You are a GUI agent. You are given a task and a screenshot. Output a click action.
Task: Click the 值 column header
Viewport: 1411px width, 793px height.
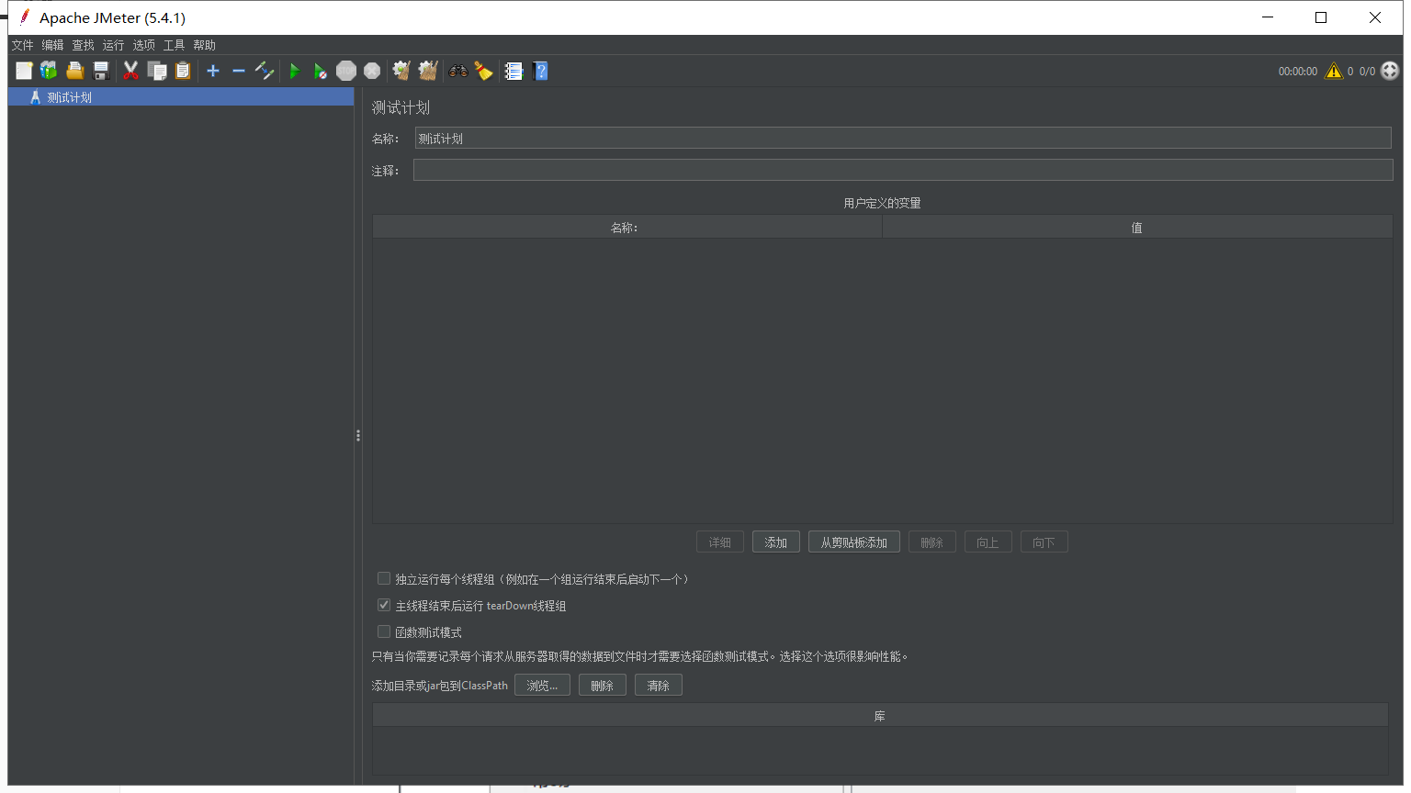pyautogui.click(x=1137, y=228)
